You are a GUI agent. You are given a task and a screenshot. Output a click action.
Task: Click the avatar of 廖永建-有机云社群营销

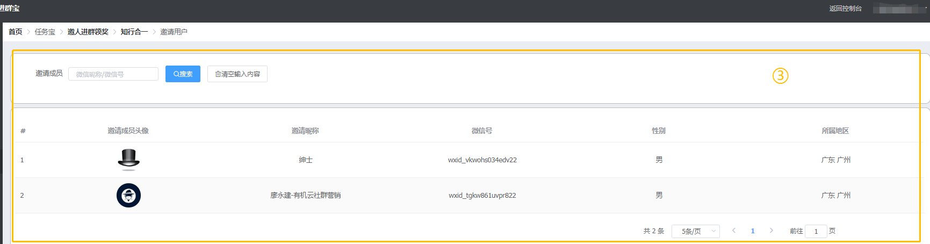tap(128, 195)
